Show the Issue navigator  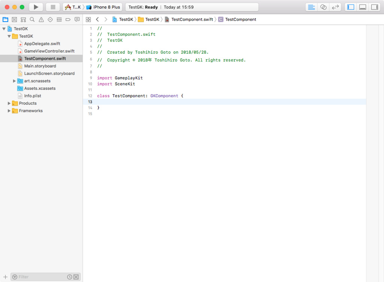click(41, 19)
